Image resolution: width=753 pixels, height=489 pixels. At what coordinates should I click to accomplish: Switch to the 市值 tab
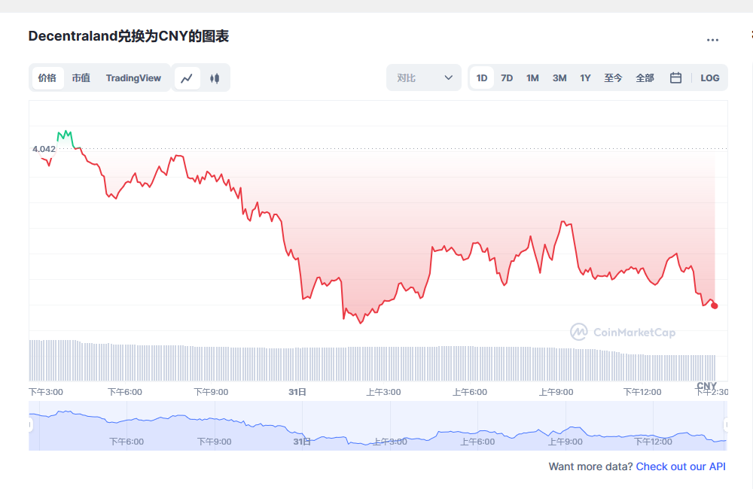pyautogui.click(x=81, y=77)
